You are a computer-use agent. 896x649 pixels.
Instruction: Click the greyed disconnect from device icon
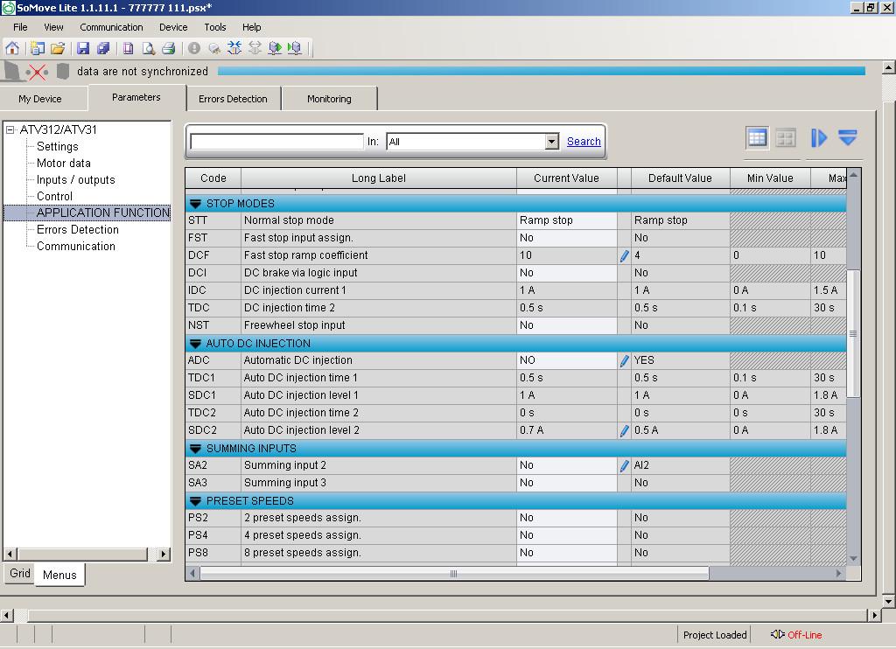[255, 48]
